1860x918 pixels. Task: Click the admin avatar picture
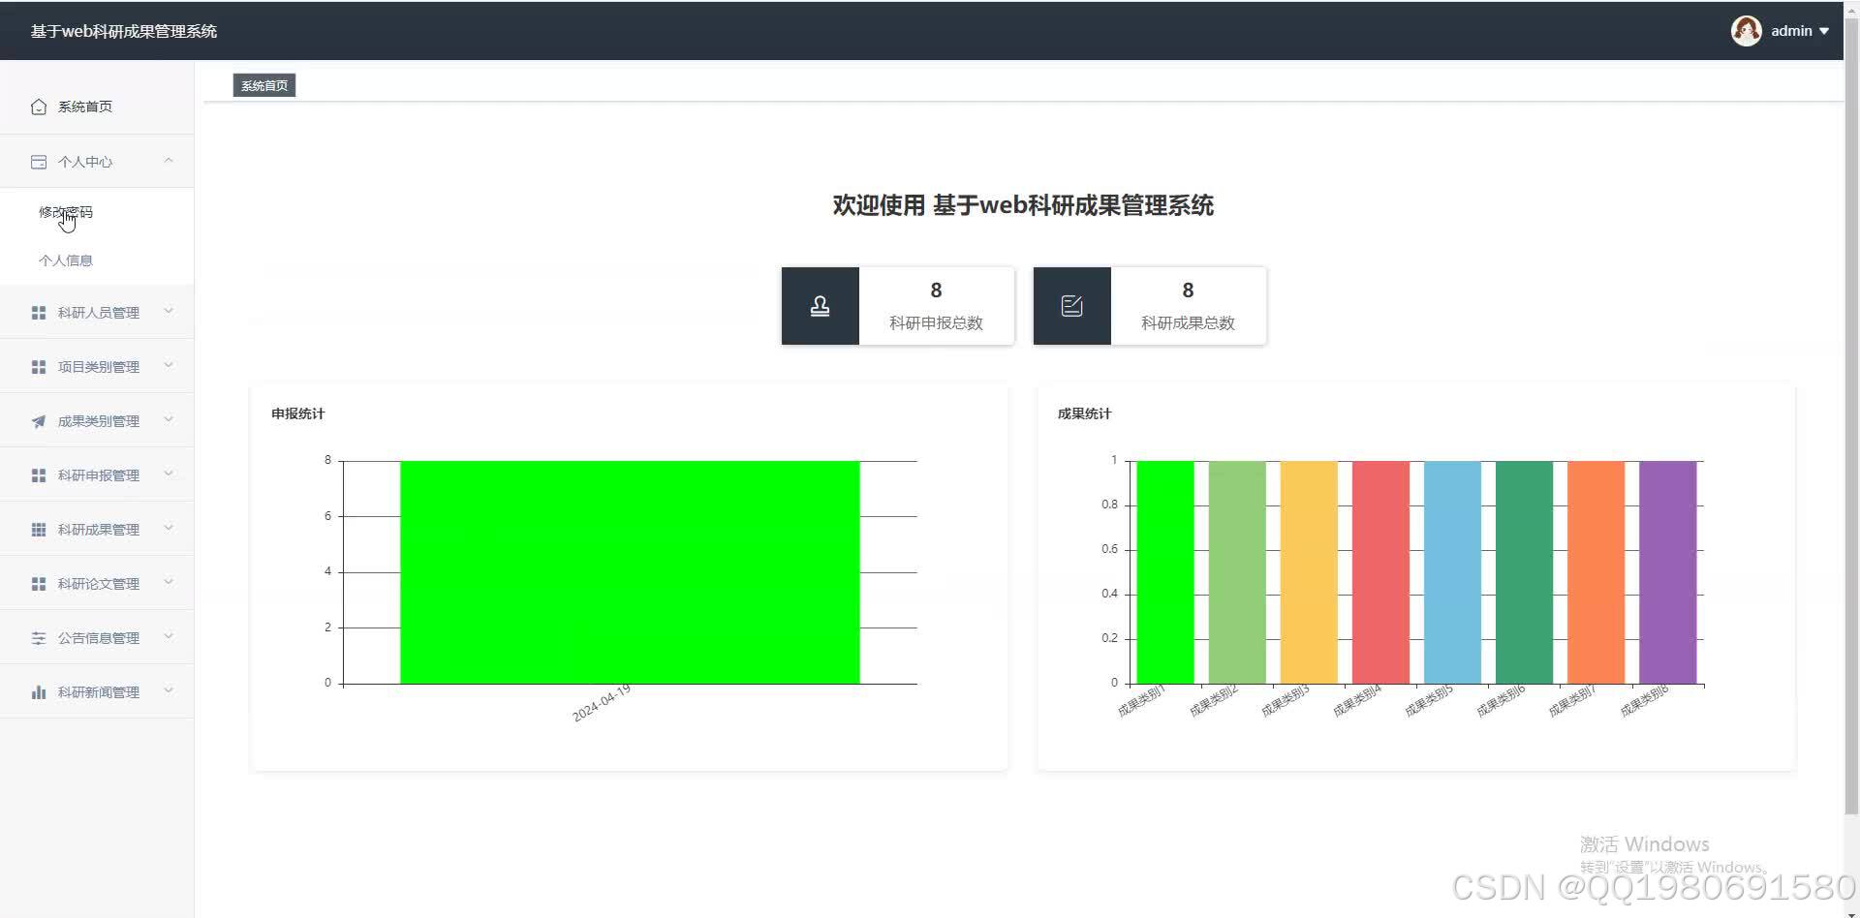pyautogui.click(x=1746, y=31)
